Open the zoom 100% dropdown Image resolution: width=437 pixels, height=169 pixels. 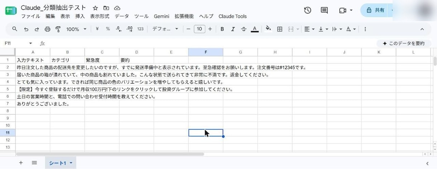[76, 29]
